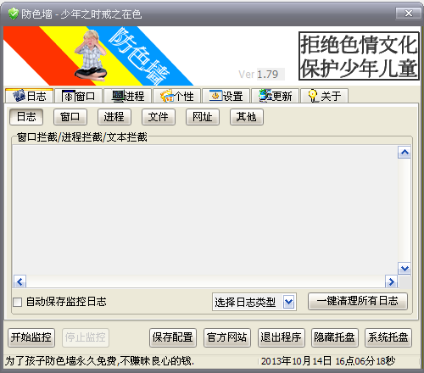Click the child logo image in banner
Screen dimensions: 424x373
click(91, 55)
